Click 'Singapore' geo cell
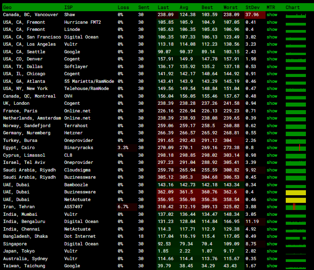 coord(15,244)
